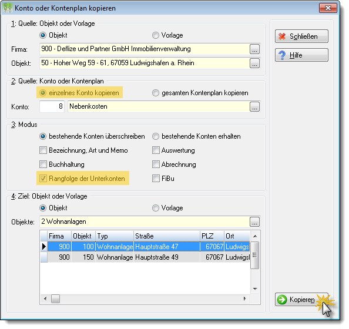Click the green arrow Kopieren icon
349x329 pixels.
pyautogui.click(x=282, y=300)
